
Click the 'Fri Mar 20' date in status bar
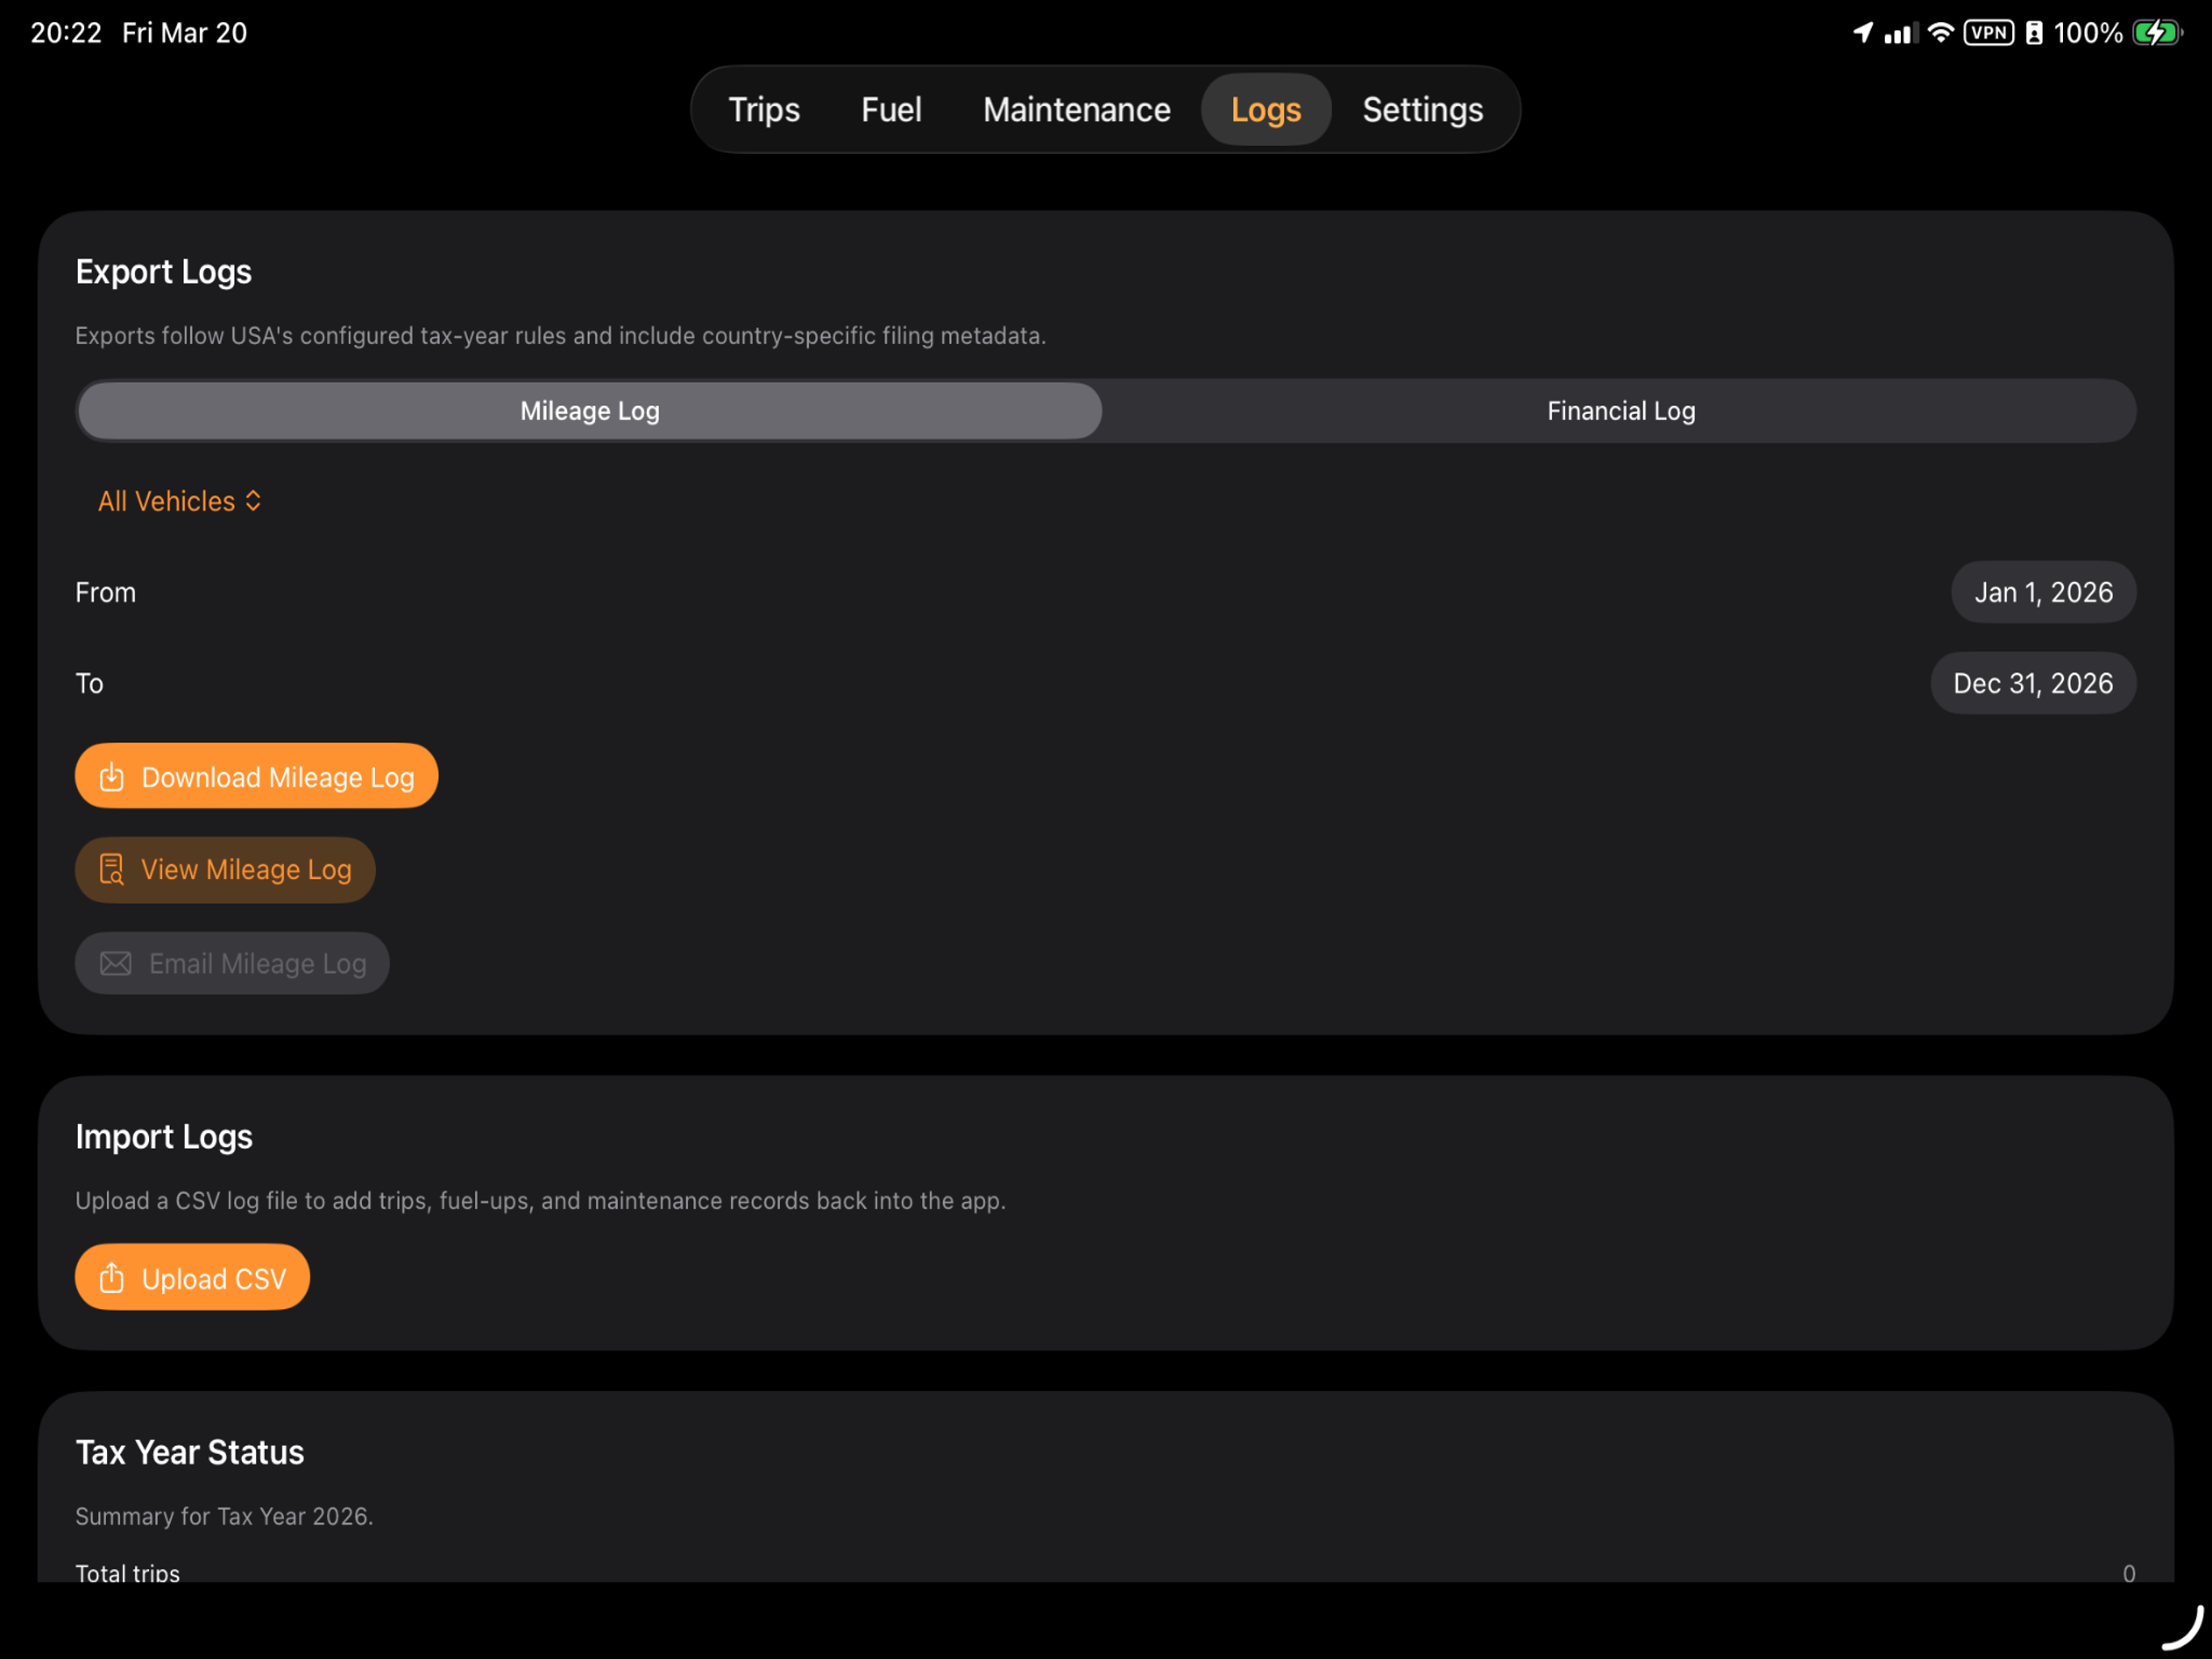[185, 33]
